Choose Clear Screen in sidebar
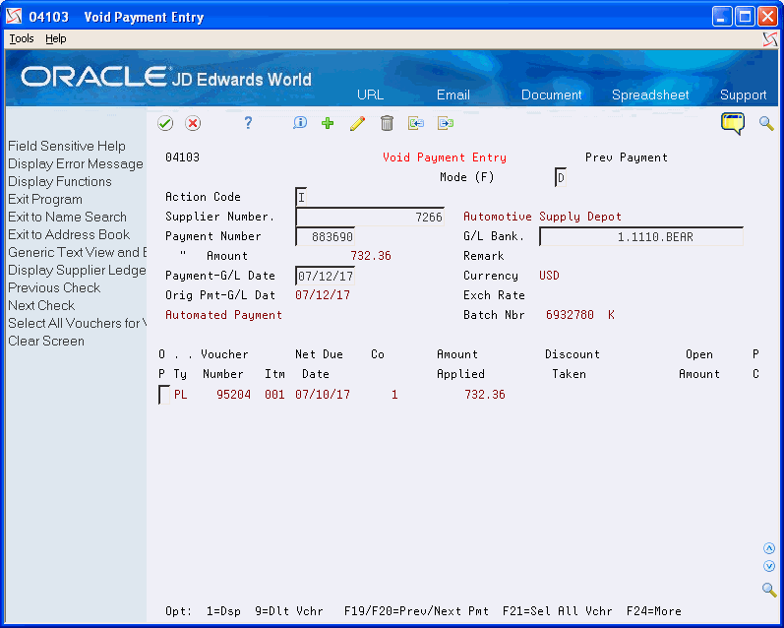Screen dimensions: 784x628 (x=46, y=341)
